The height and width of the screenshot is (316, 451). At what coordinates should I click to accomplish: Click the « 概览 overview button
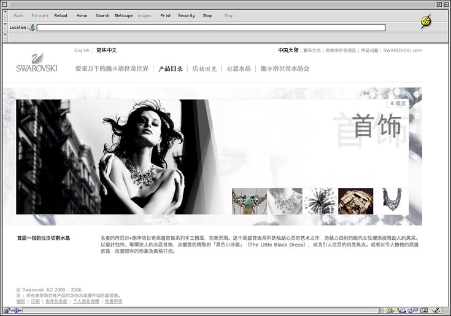coord(398,103)
